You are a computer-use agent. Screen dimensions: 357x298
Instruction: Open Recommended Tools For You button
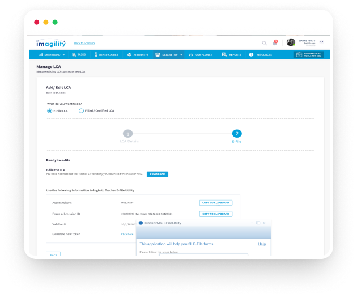308,54
